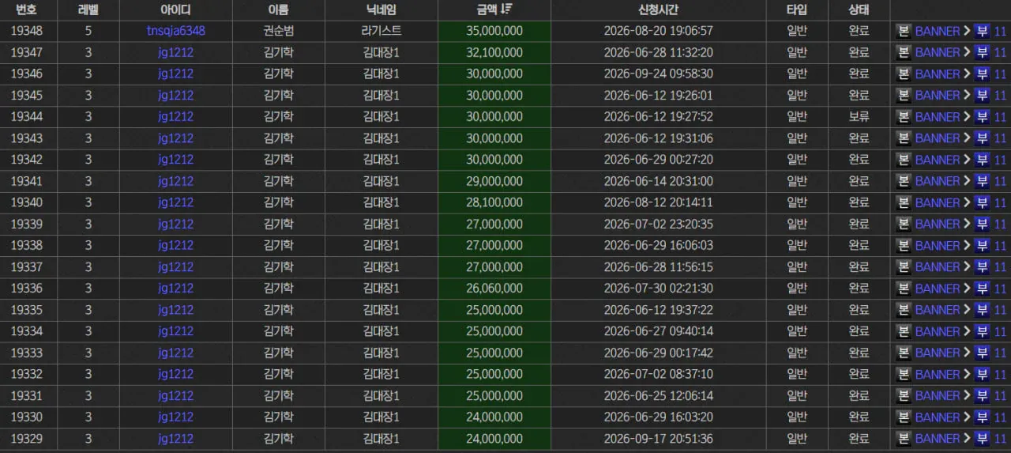The width and height of the screenshot is (1011, 453).
Task: Select the 29,000,000 amount cell
Action: 494,181
